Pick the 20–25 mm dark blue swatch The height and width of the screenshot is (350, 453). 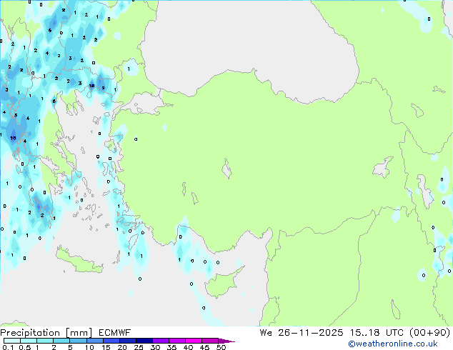(128, 341)
